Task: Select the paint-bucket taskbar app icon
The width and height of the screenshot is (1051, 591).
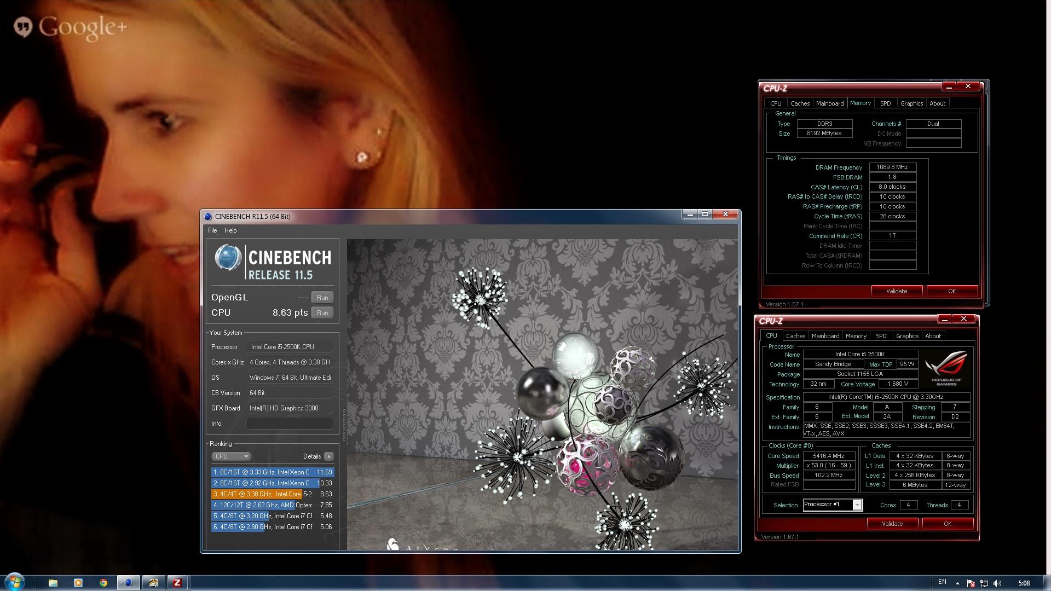Action: 153,583
